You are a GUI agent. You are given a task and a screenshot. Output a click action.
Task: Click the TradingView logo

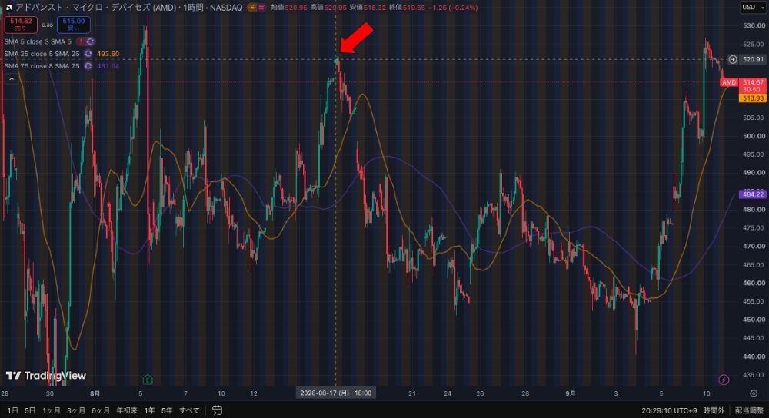coord(46,376)
